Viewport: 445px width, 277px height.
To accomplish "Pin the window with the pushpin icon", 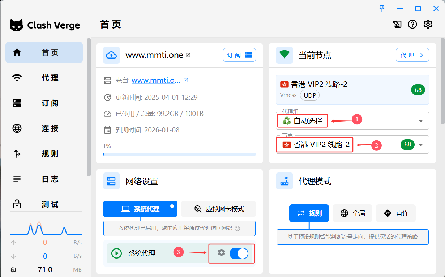I will point(382,9).
